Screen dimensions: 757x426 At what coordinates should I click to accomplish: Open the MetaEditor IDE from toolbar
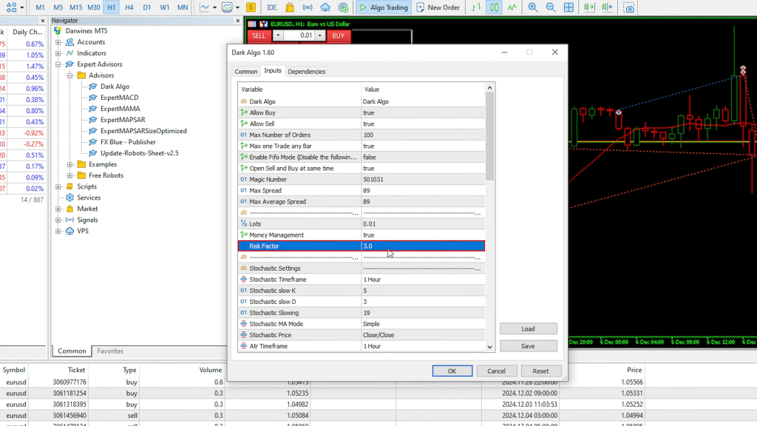[x=272, y=7]
